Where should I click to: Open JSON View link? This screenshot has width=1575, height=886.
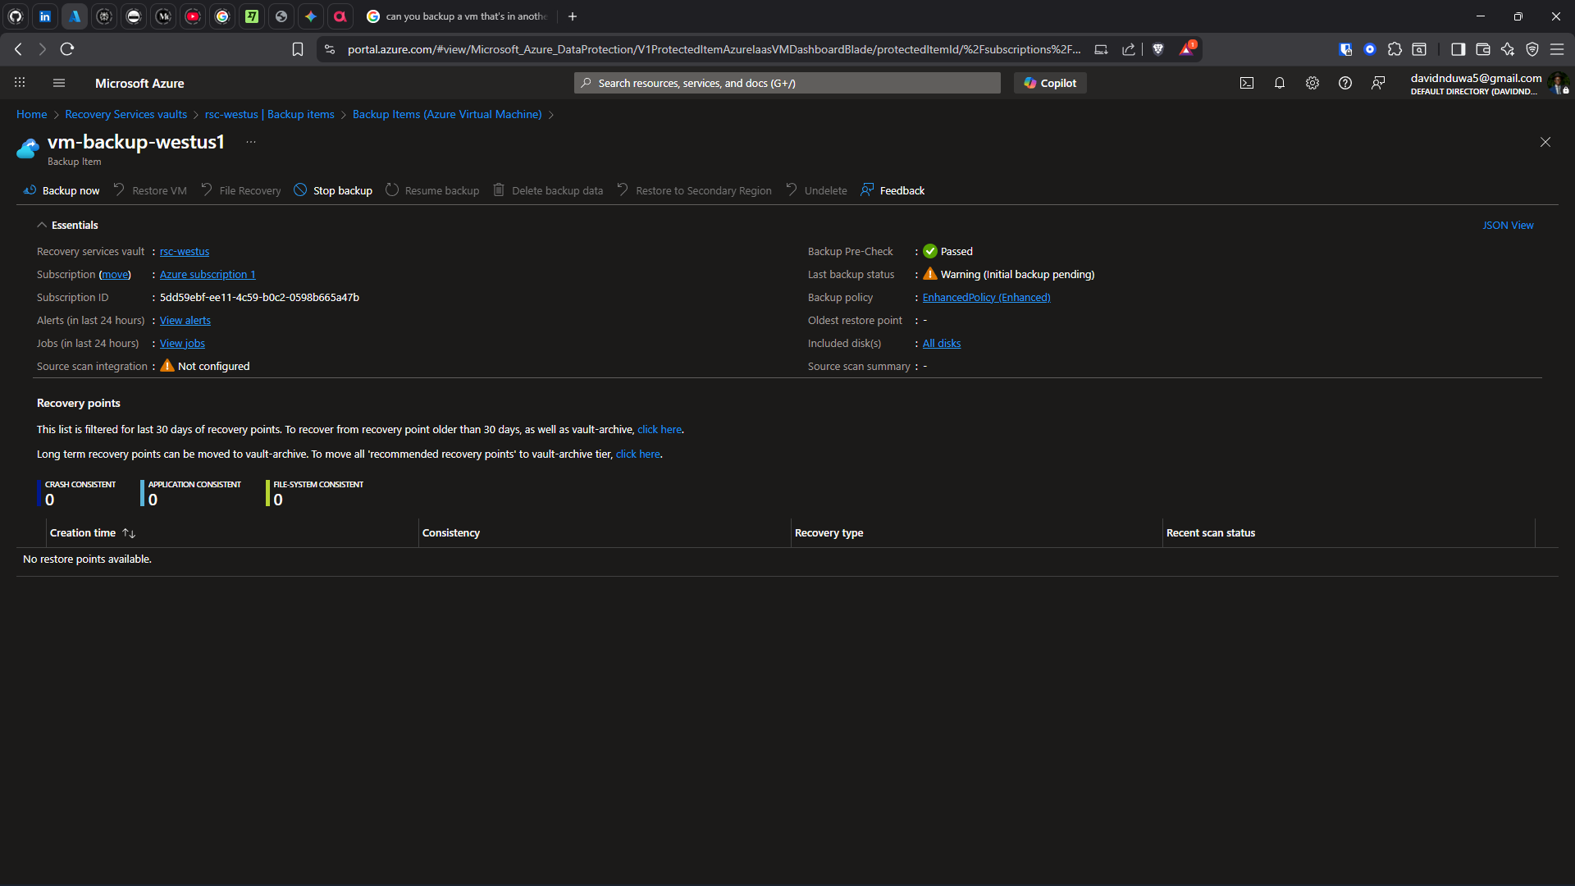tap(1508, 225)
